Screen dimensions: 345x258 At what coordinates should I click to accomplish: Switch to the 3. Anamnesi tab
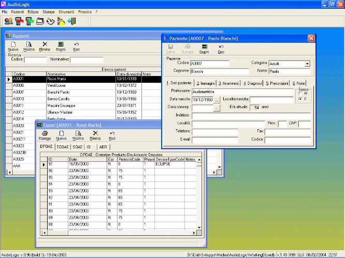[x=228, y=83]
